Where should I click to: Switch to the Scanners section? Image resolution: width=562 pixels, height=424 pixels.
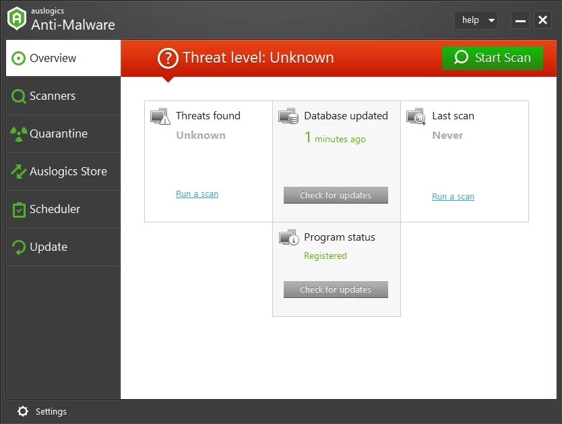point(63,96)
